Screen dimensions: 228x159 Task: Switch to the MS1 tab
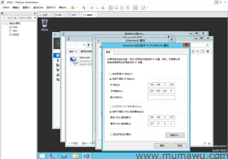coord(74,15)
